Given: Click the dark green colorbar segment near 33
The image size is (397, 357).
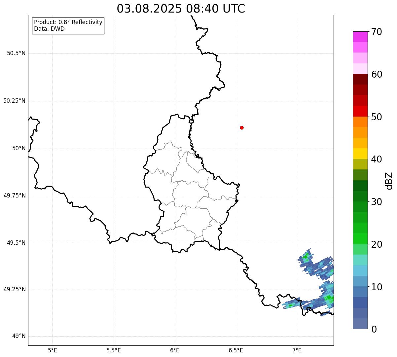Looking at the screenshot, I should 360,186.
